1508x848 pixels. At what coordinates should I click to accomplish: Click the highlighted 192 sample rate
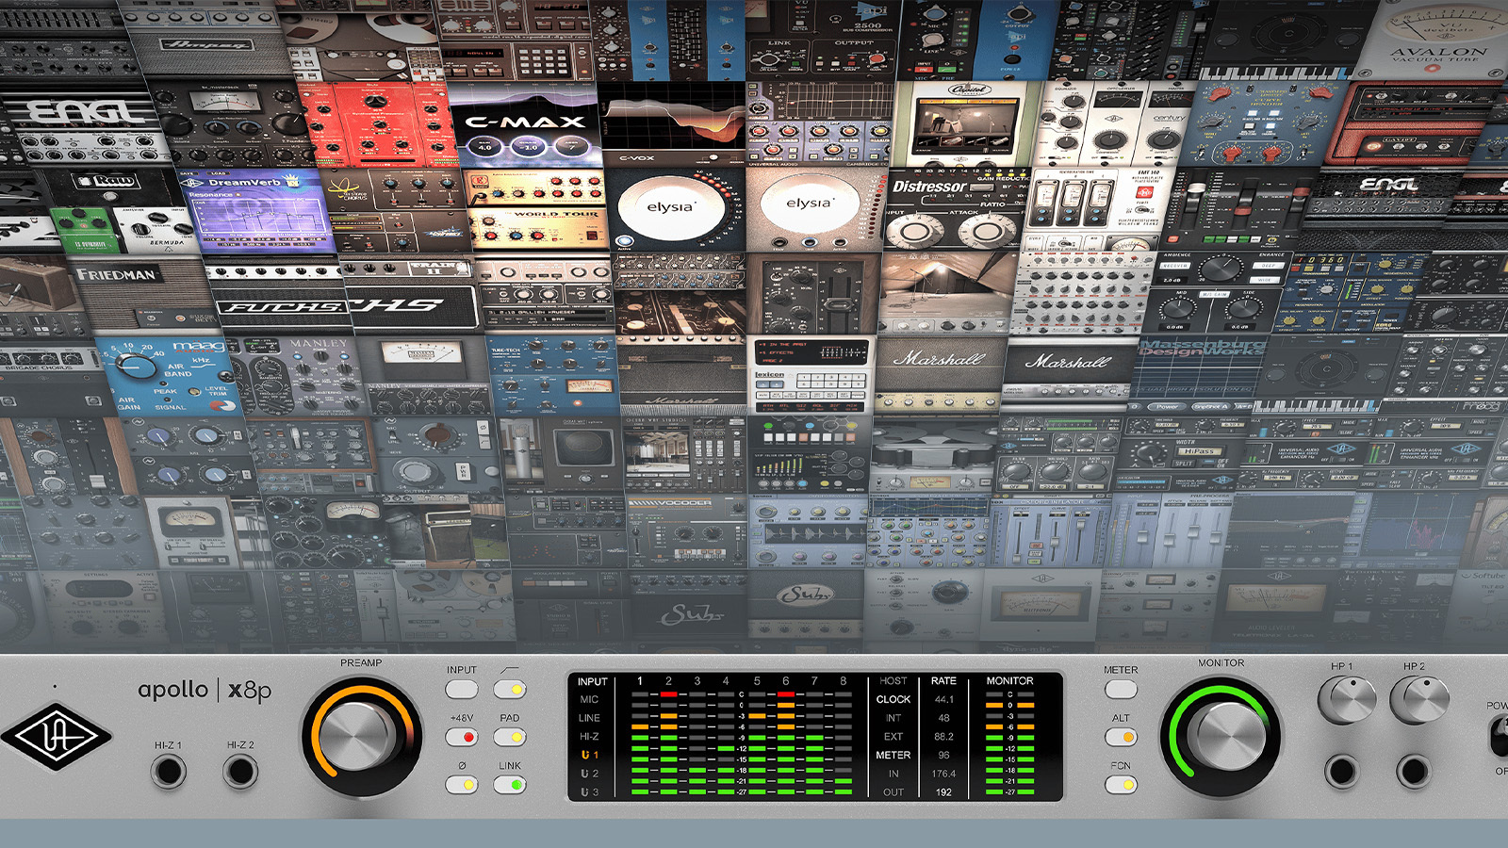point(943,792)
